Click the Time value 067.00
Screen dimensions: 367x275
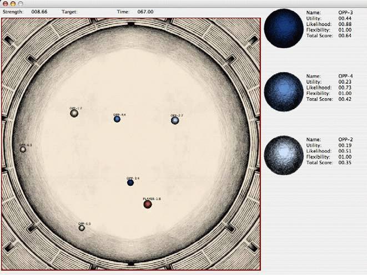pos(145,11)
